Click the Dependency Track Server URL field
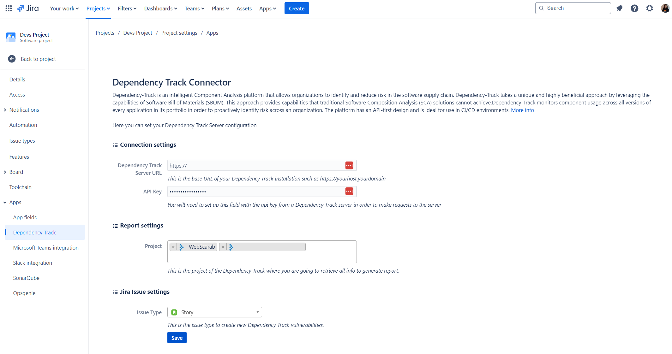 (x=262, y=165)
